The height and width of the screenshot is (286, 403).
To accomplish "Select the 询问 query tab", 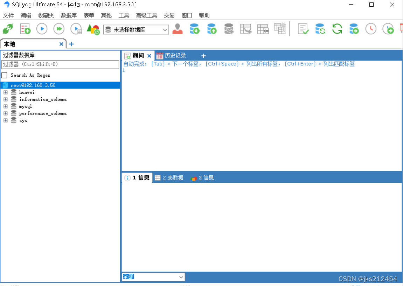I will coord(138,56).
